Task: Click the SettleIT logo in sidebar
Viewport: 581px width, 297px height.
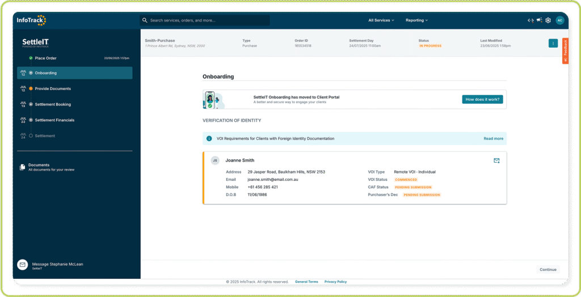Action: (x=36, y=43)
